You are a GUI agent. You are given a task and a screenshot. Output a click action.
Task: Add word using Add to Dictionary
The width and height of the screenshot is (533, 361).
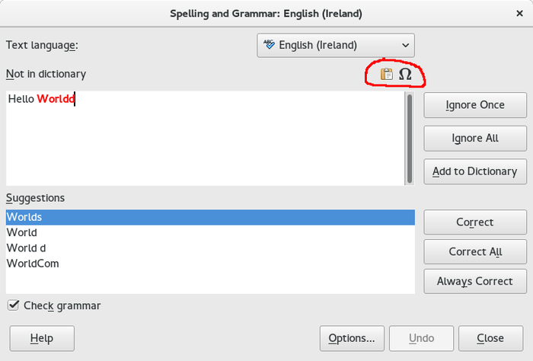(x=475, y=171)
